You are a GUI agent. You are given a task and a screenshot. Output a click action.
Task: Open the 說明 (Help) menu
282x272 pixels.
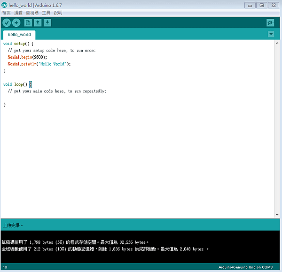click(58, 13)
